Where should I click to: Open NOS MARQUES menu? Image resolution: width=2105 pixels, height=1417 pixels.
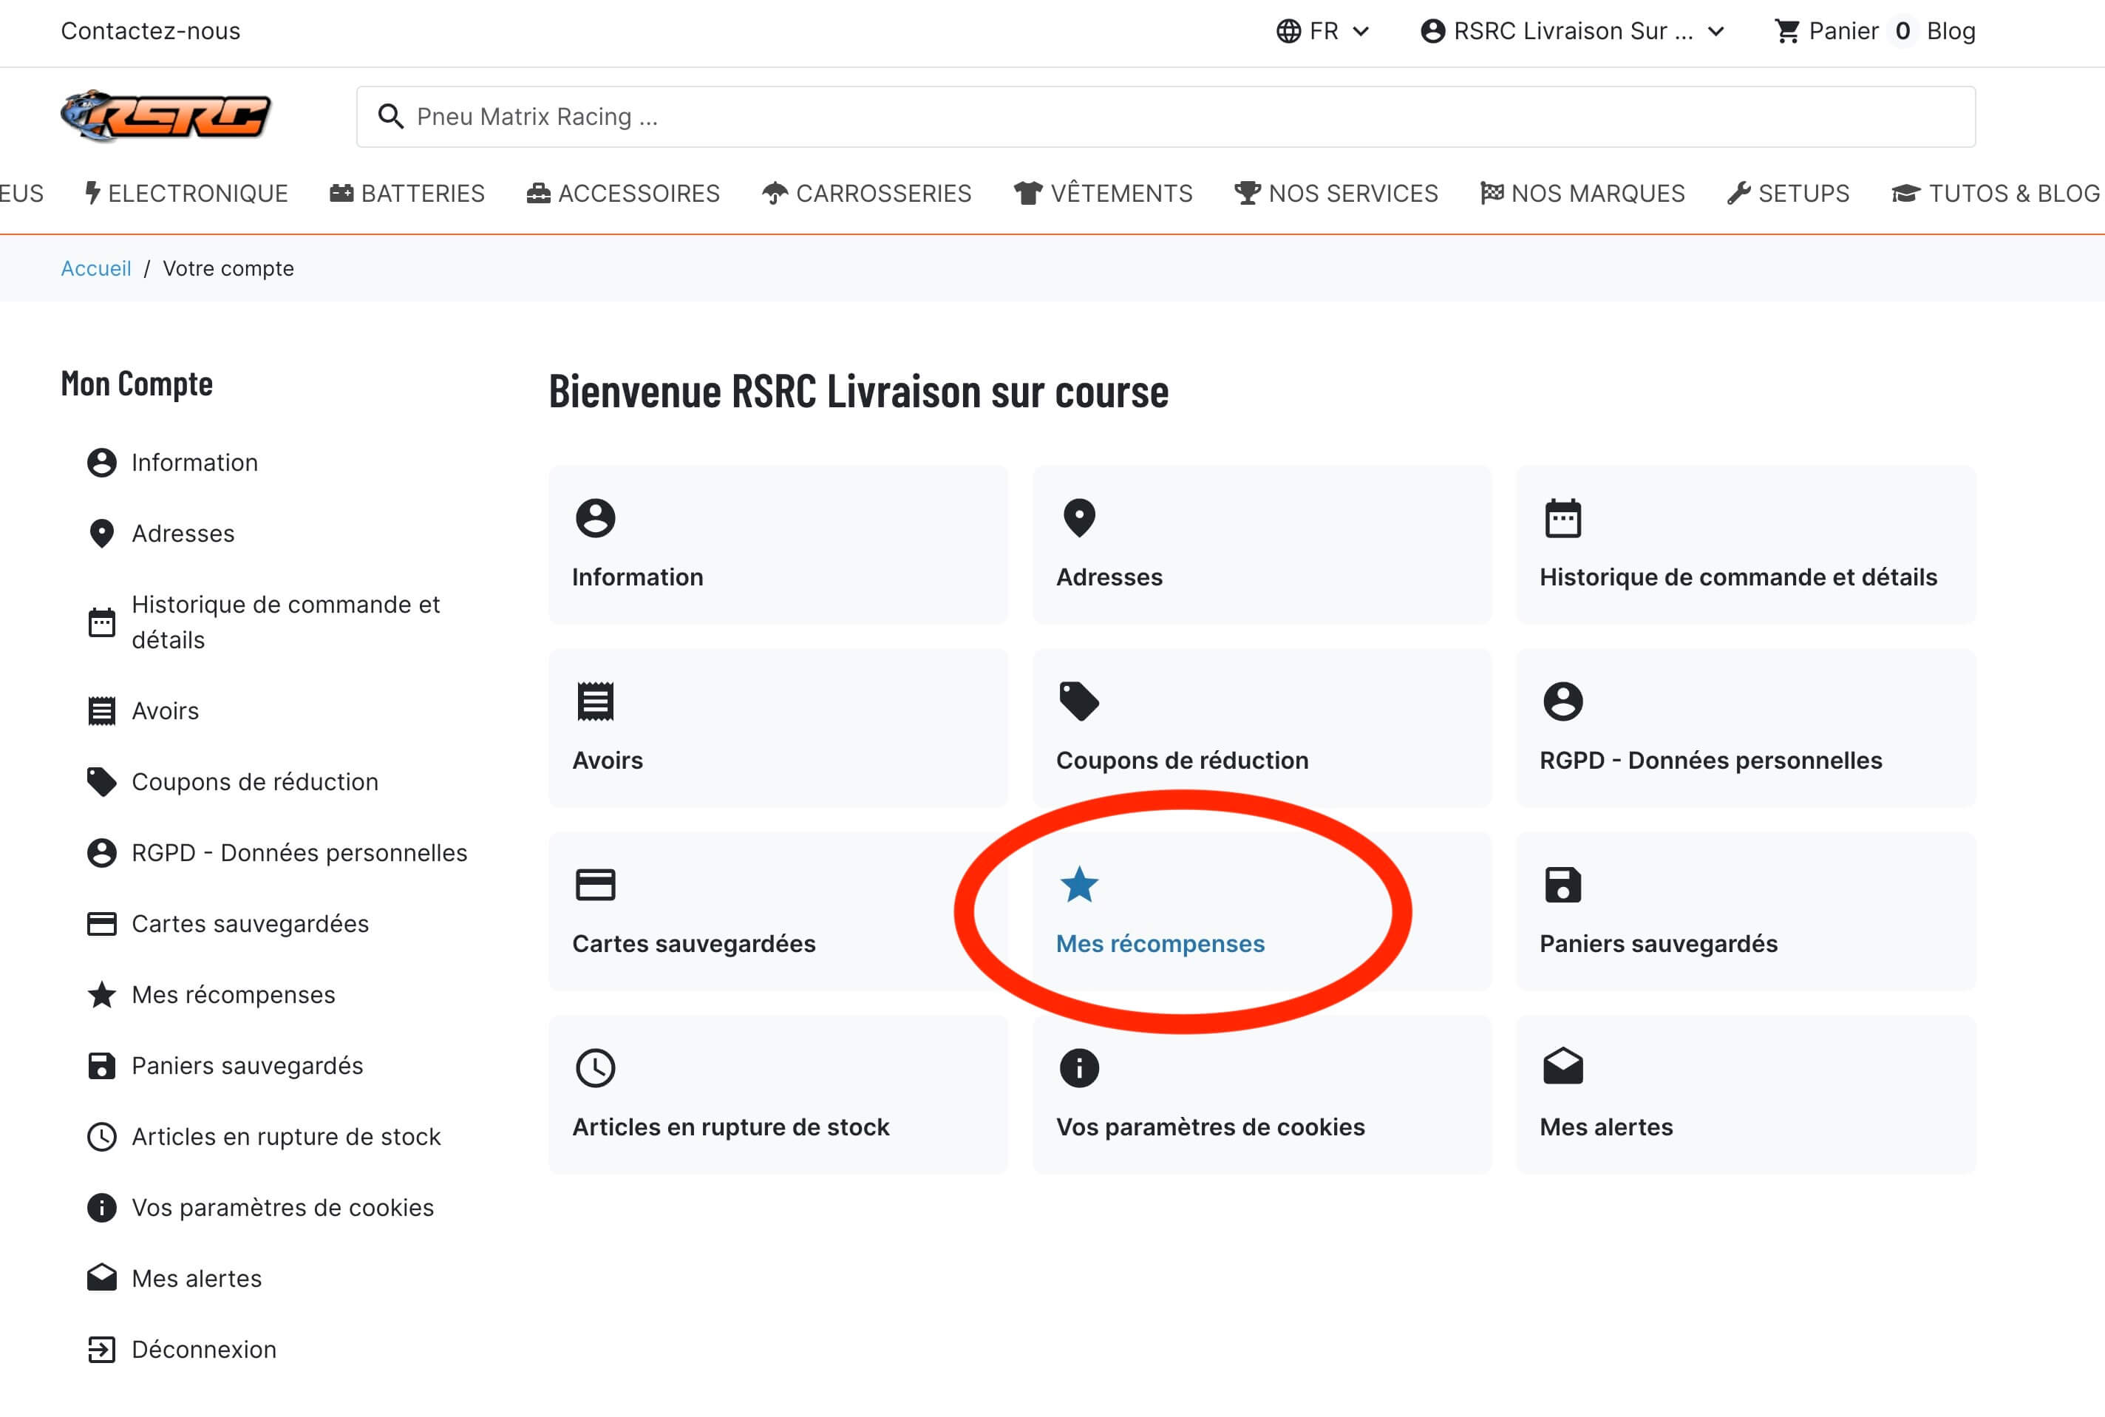1582,194
